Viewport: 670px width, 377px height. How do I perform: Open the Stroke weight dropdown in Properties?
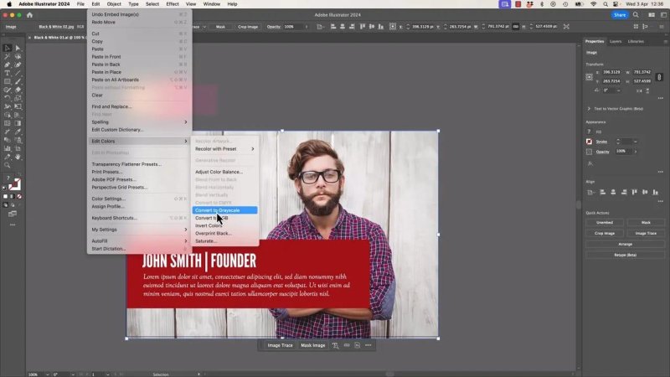tap(636, 142)
